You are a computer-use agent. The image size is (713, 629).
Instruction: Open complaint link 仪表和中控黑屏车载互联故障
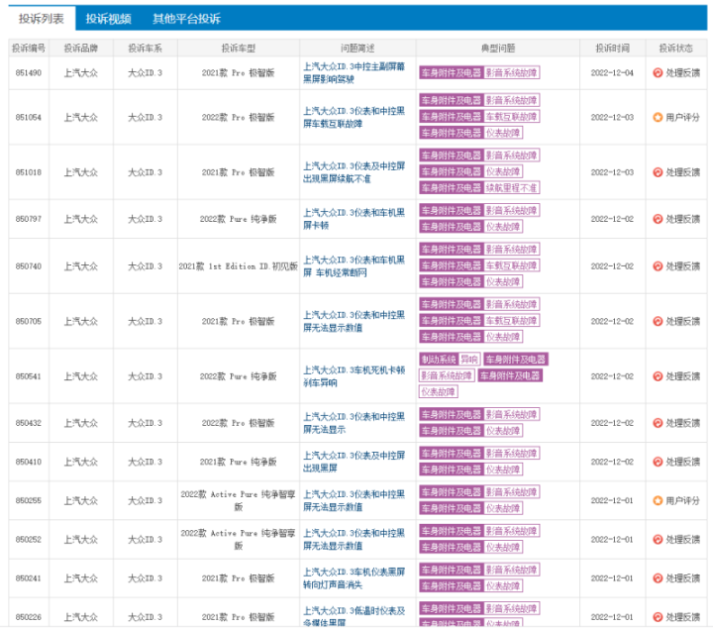tap(354, 117)
